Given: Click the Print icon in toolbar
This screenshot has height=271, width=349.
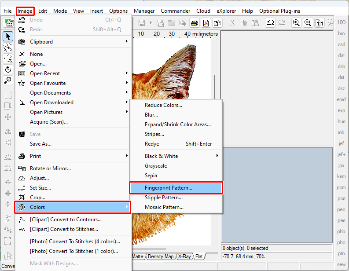Looking at the screenshot, I should (195, 23).
